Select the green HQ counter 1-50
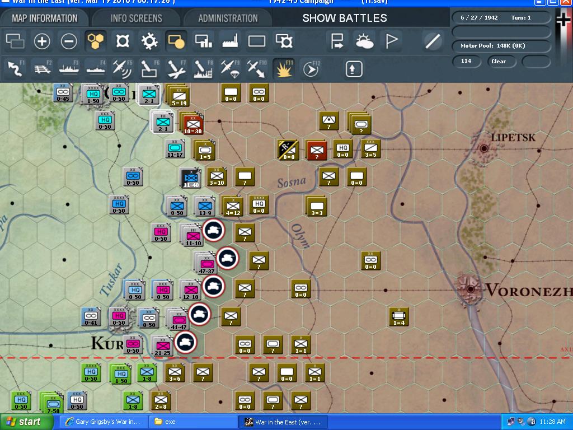Screen dimensions: 573x430 [121, 374]
